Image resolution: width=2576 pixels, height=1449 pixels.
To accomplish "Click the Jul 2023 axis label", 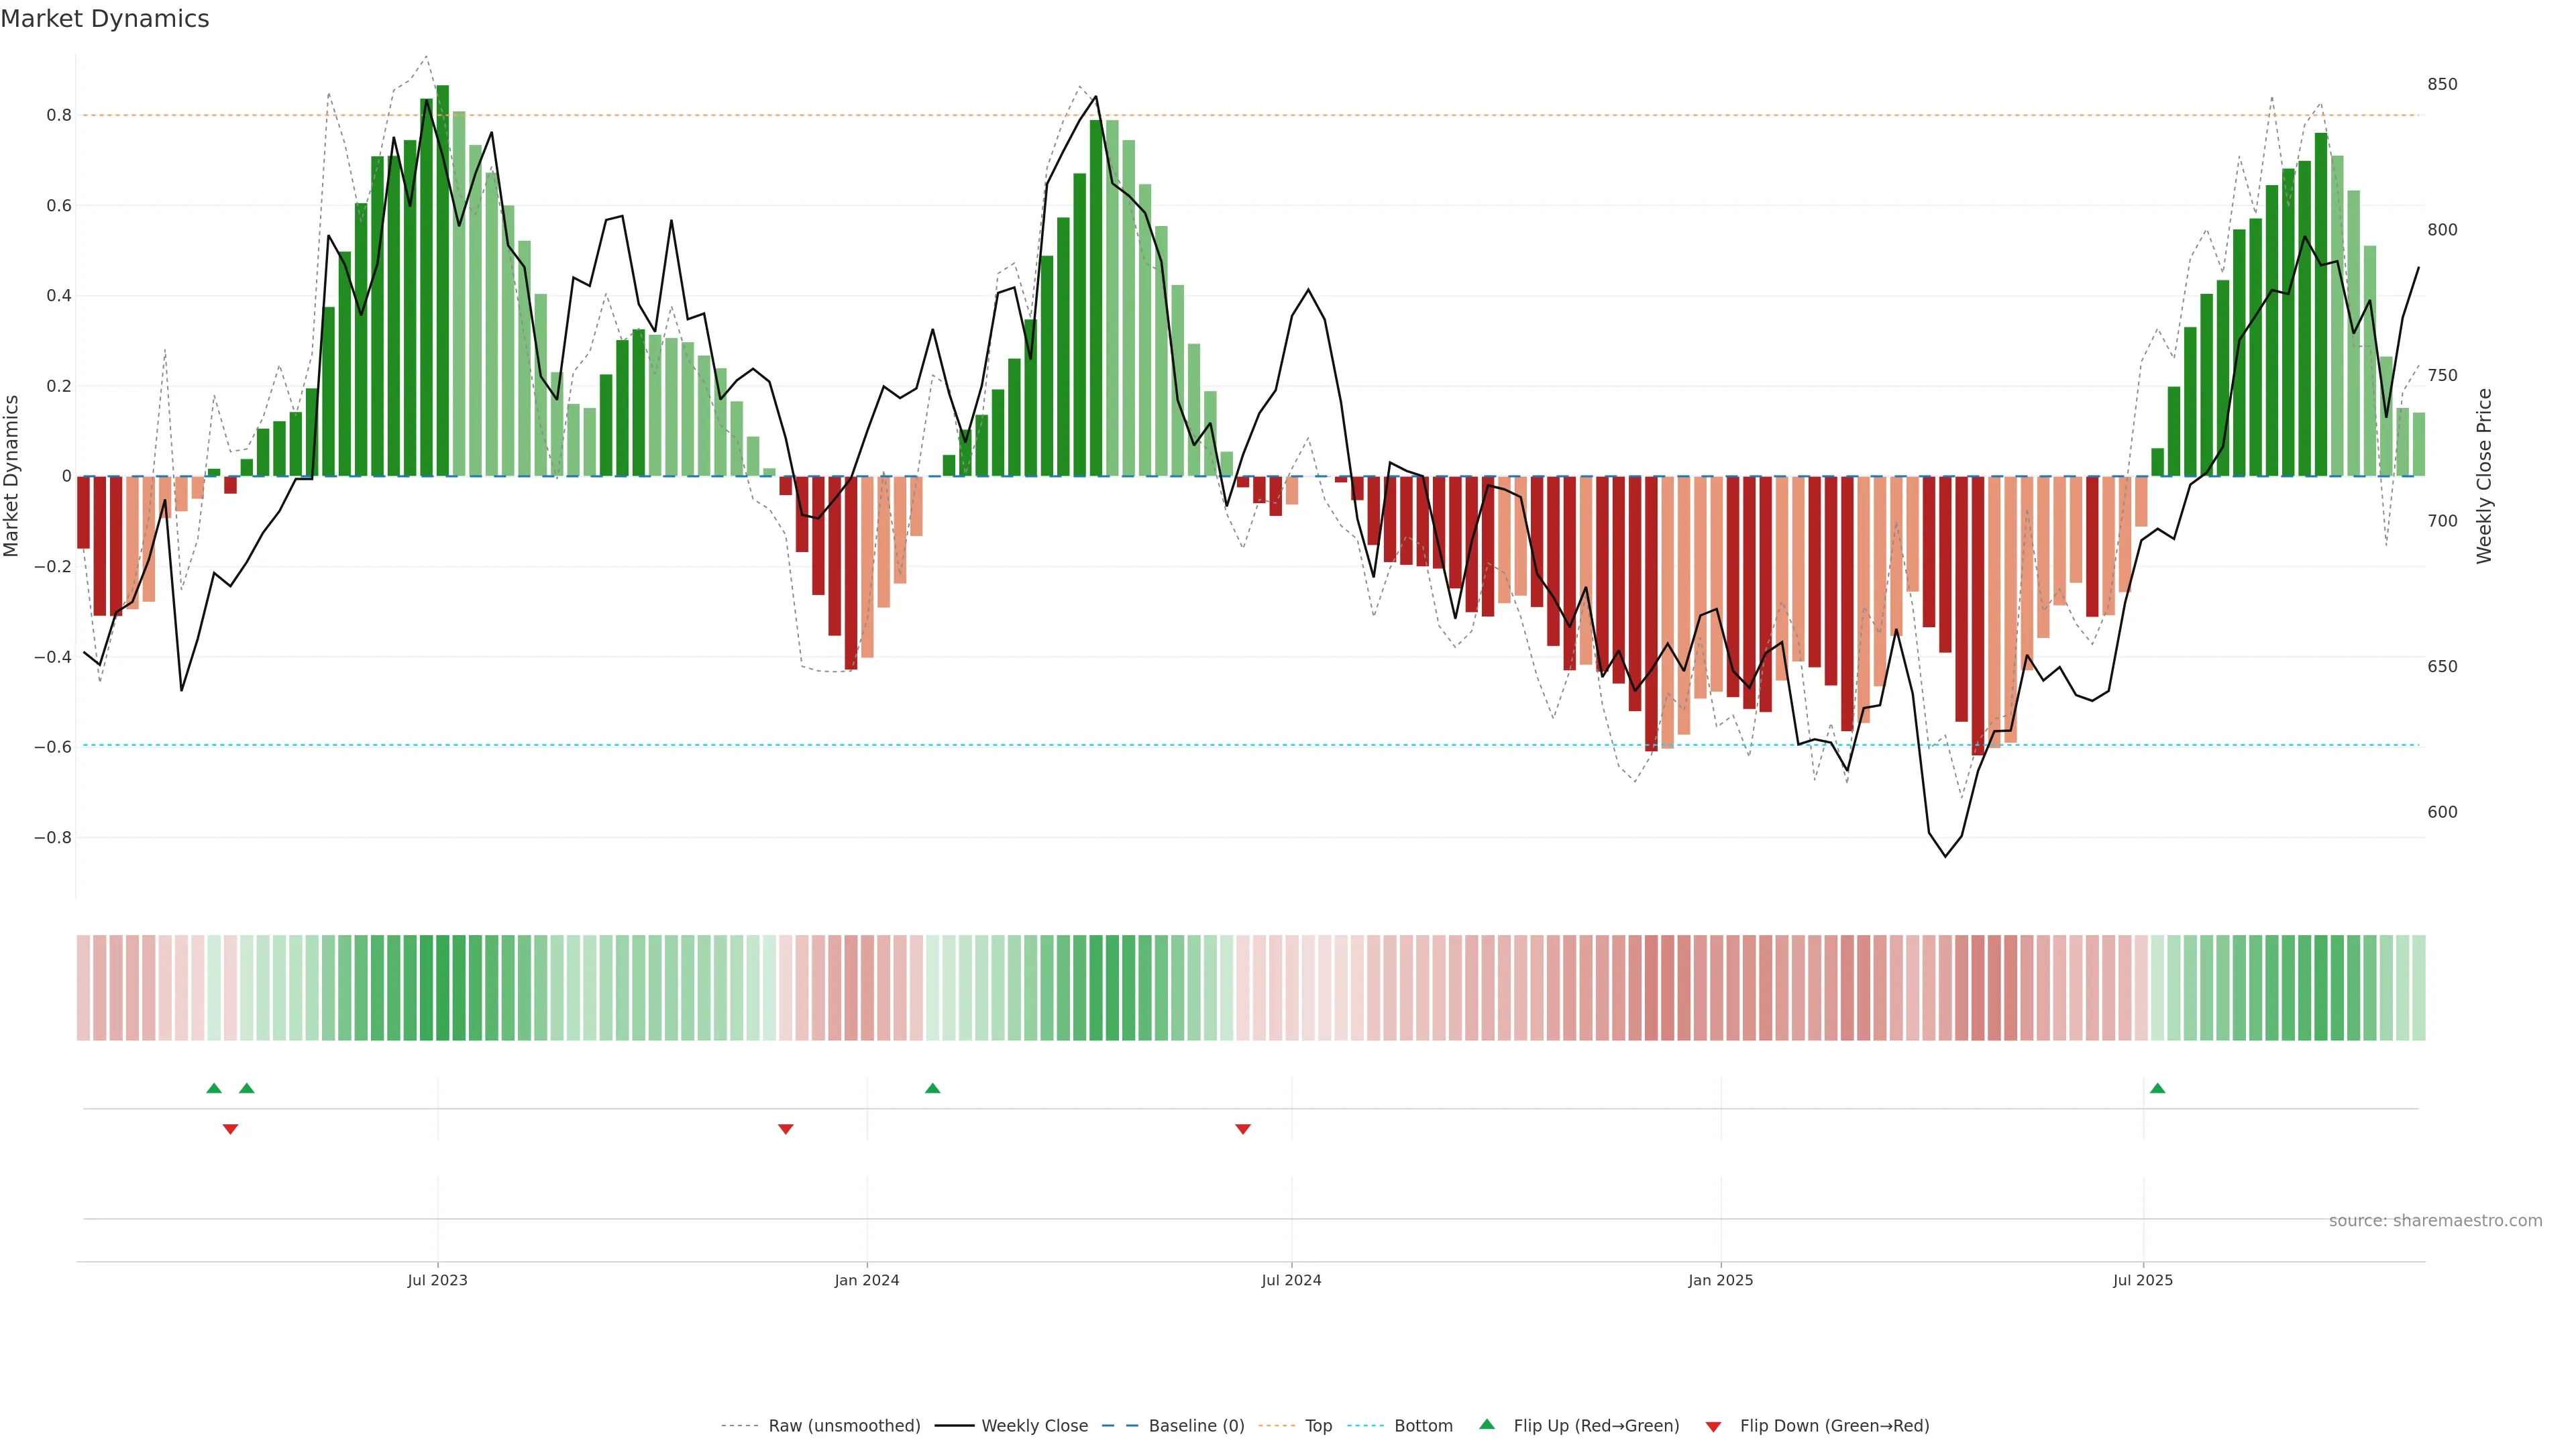I will pos(437,1280).
